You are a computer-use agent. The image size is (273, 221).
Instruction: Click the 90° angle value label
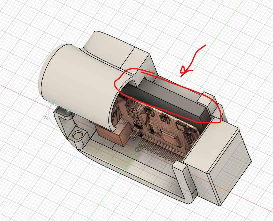(46, 117)
